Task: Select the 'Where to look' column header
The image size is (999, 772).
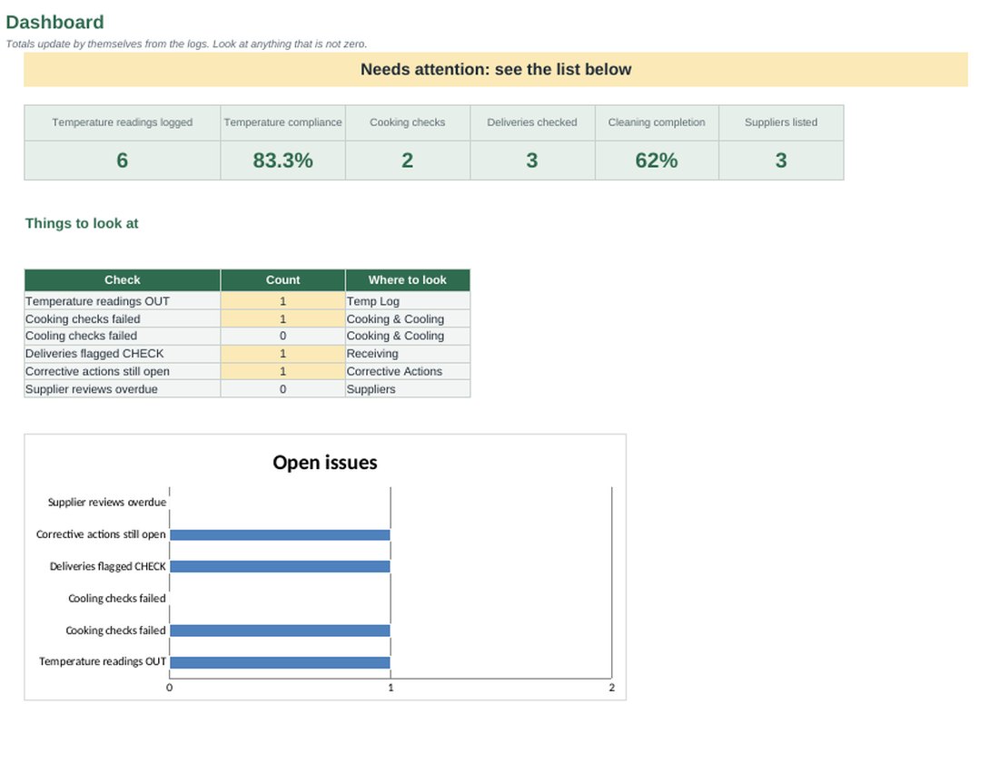Action: (408, 280)
